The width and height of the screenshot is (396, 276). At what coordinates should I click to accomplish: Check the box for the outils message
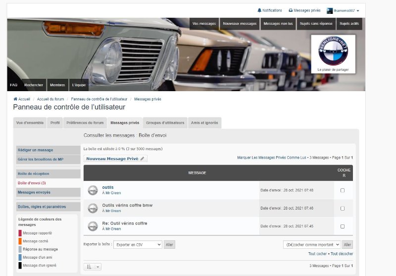pos(343,190)
